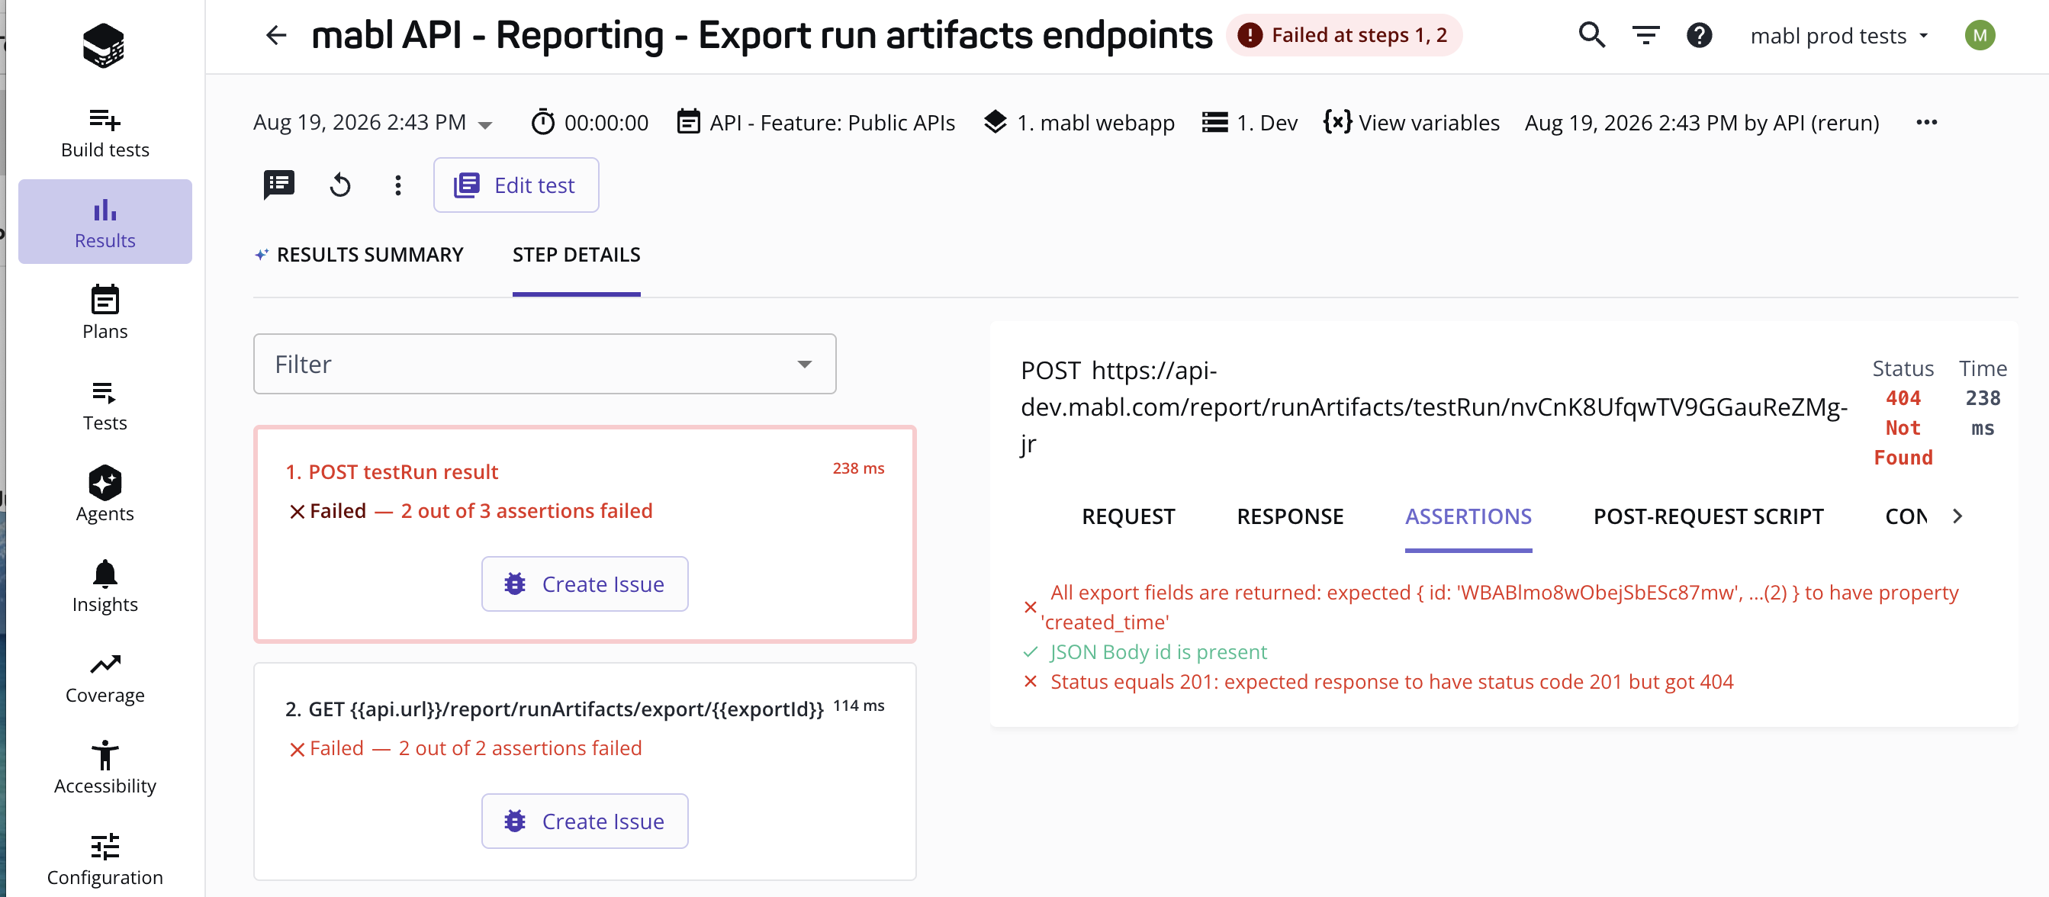Viewport: 2049px width, 897px height.
Task: Go back with the left arrow
Action: [276, 35]
